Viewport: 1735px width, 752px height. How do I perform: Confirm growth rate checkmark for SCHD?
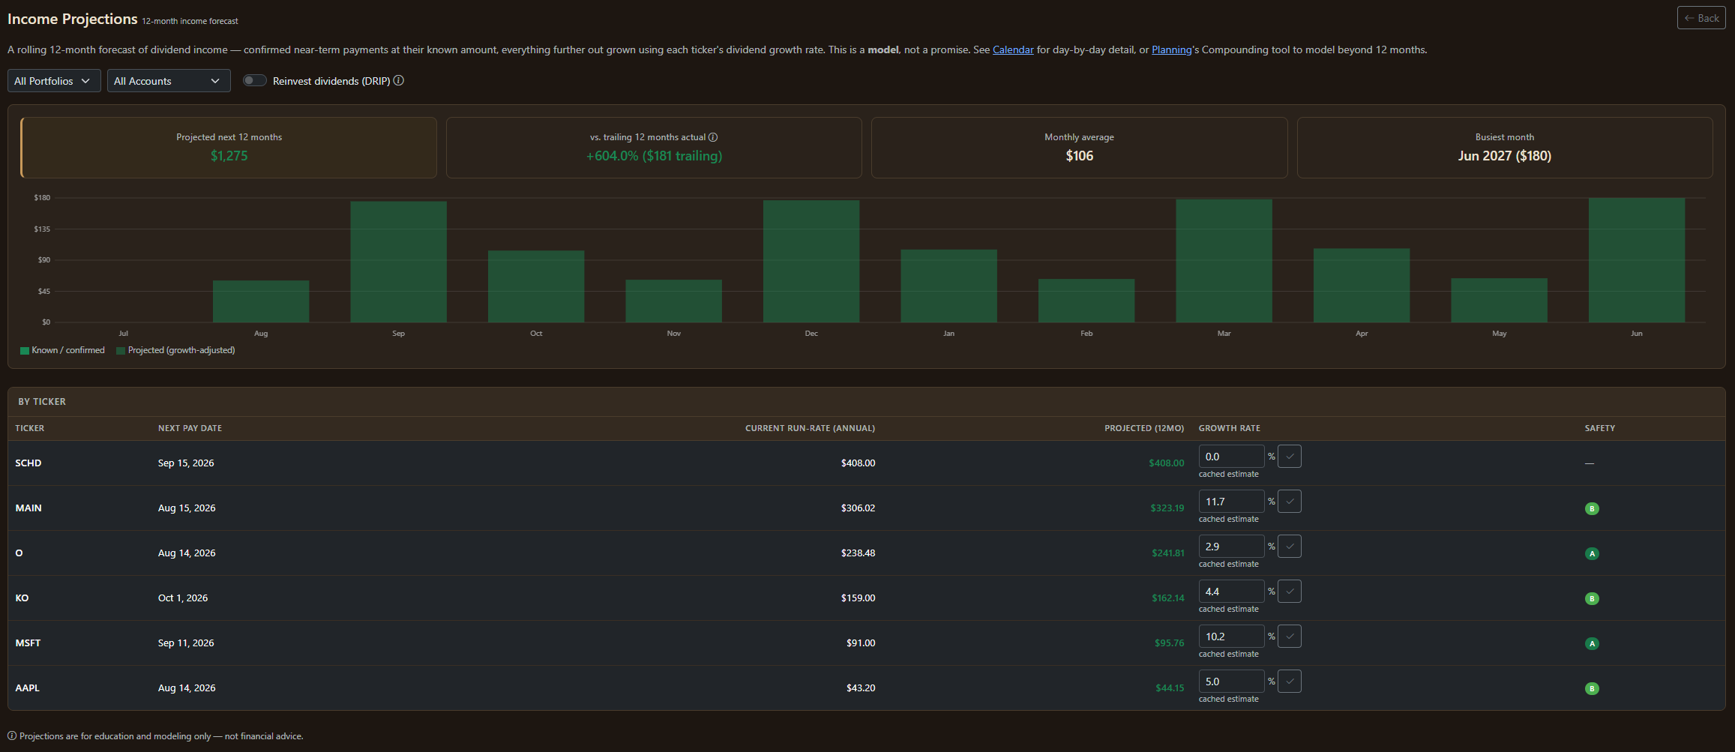1289,457
